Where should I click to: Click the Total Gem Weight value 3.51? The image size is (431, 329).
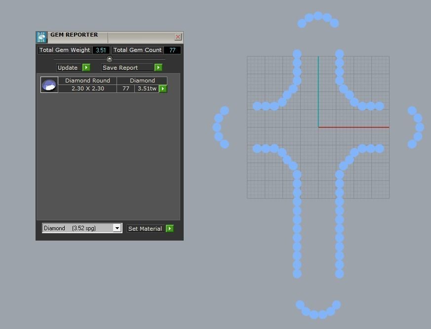pos(101,50)
